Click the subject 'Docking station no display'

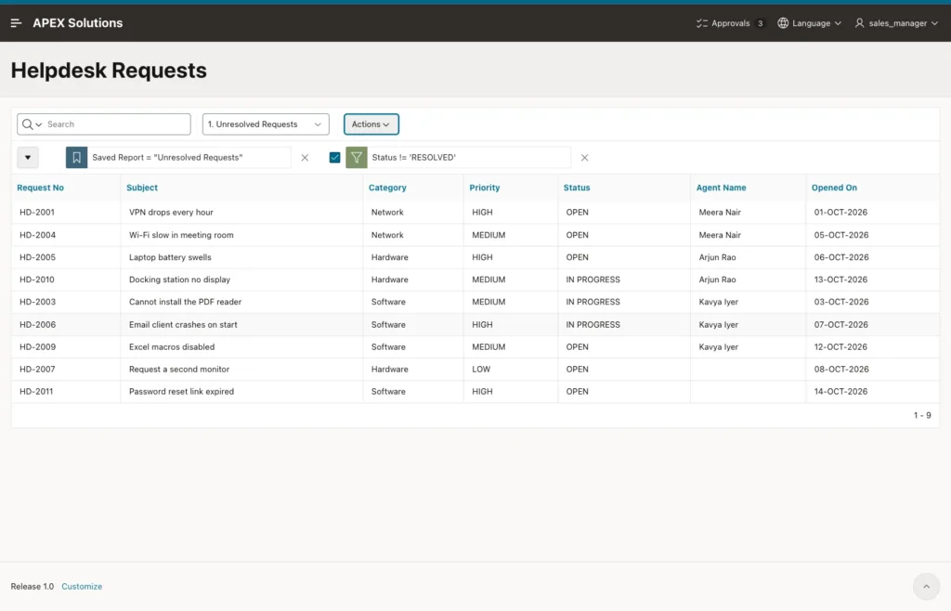point(179,280)
